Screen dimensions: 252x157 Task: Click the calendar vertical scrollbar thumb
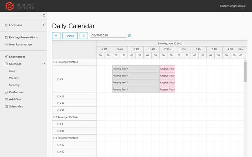pos(245,72)
